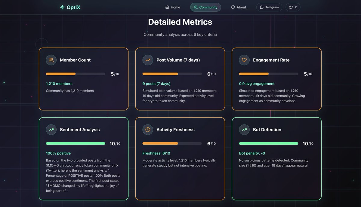Click the $MOMO sentiment analysis paragraph
The height and width of the screenshot is (207, 361).
click(83, 175)
